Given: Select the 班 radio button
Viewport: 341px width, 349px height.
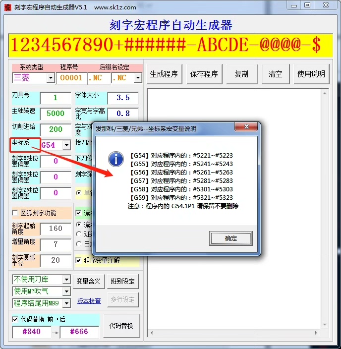Looking at the screenshot, I should [x=78, y=234].
